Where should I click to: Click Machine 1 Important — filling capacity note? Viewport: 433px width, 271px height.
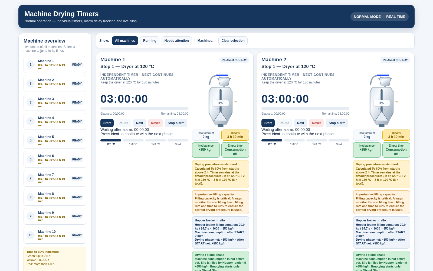tap(221, 202)
